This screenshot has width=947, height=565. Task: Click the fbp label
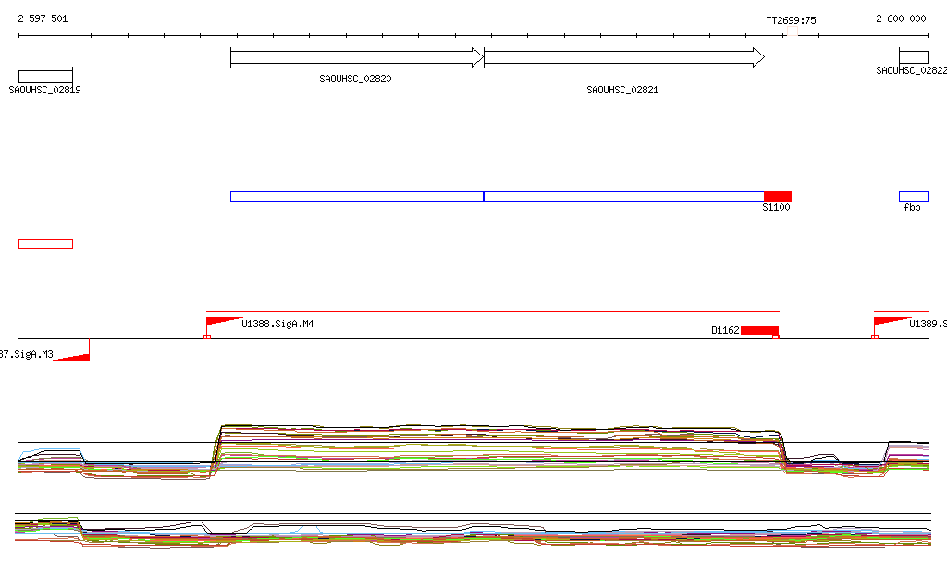[912, 208]
